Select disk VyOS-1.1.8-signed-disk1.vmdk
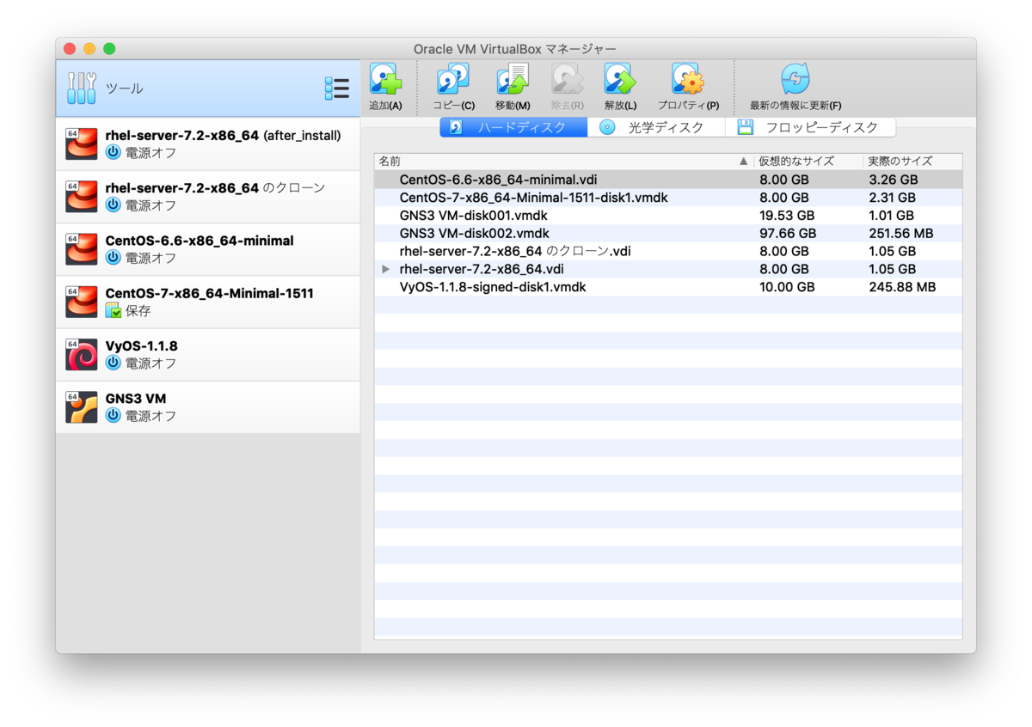Image resolution: width=1032 pixels, height=727 pixels. point(493,287)
